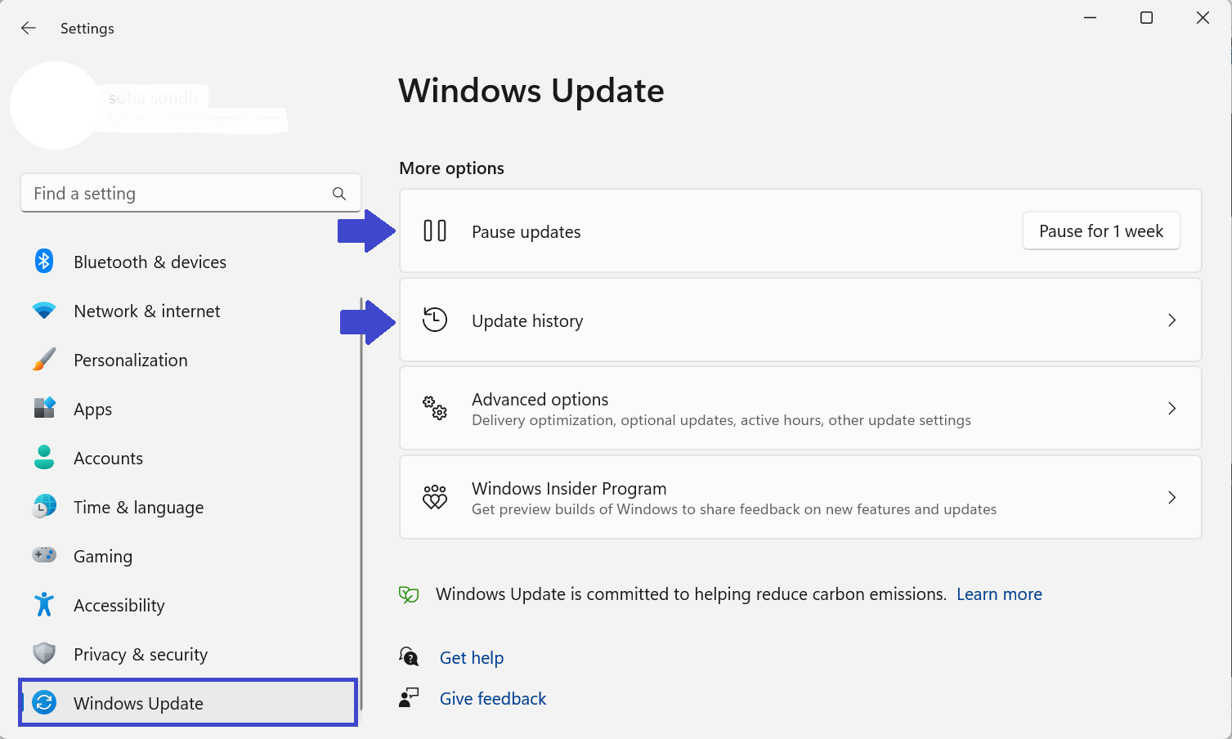Open Advanced options title text

point(540,399)
